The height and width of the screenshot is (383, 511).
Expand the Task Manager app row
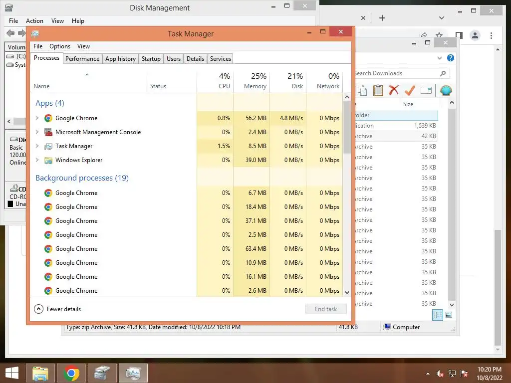pyautogui.click(x=37, y=146)
